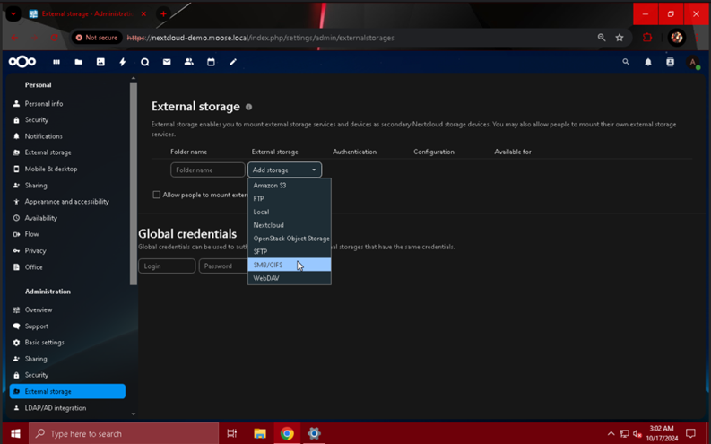Open the highlighted admin External storage item
This screenshot has height=444, width=711.
pos(67,391)
